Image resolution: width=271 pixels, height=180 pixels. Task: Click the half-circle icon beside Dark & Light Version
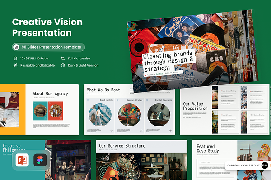click(x=63, y=65)
